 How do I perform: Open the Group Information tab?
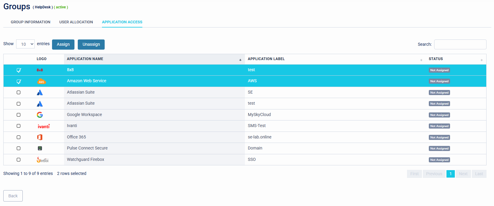[31, 22]
